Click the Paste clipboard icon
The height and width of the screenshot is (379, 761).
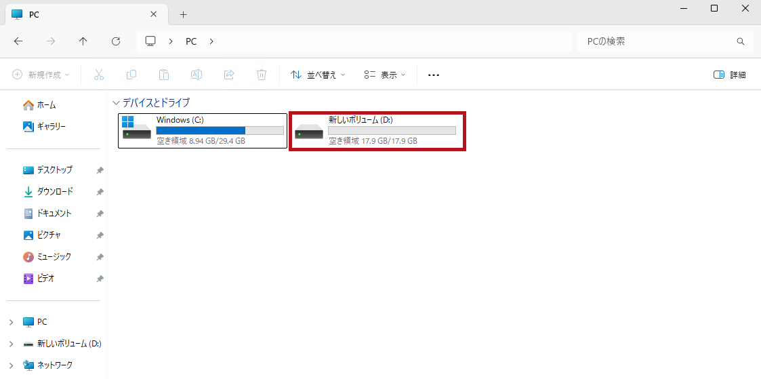[x=164, y=75]
